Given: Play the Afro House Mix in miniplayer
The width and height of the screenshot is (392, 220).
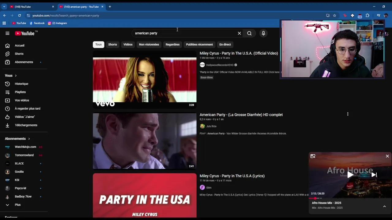Looking at the screenshot, I should point(350,175).
